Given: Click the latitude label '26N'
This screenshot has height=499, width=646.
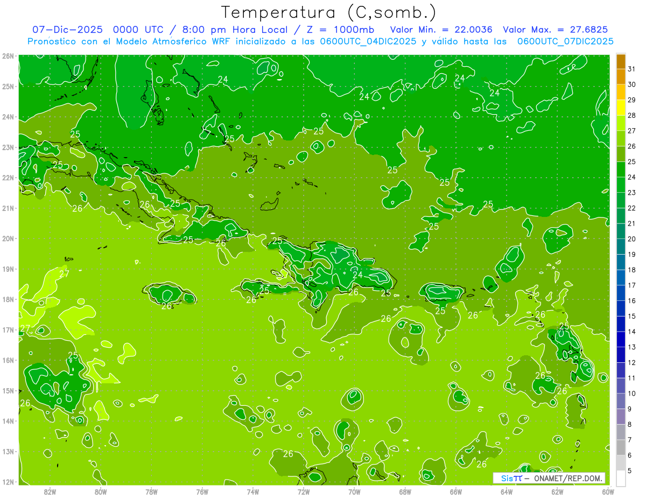Looking at the screenshot, I should pos(8,56).
